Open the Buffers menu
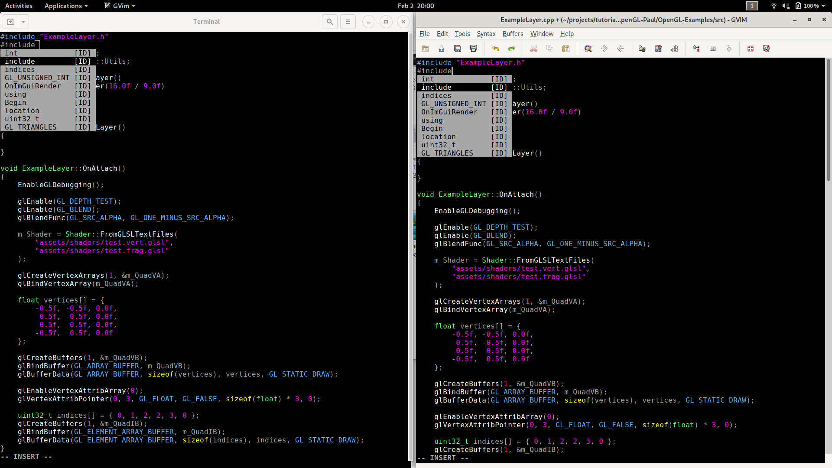832x468 pixels. click(x=513, y=34)
